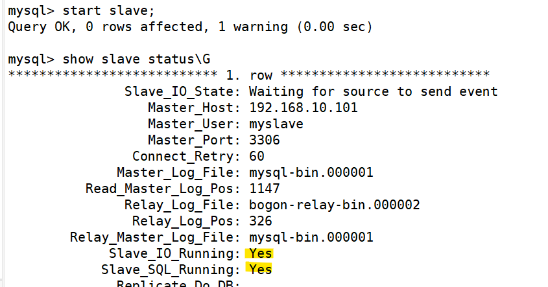The height and width of the screenshot is (287, 548).
Task: Click the Connect_Retry value 60
Action: [257, 156]
